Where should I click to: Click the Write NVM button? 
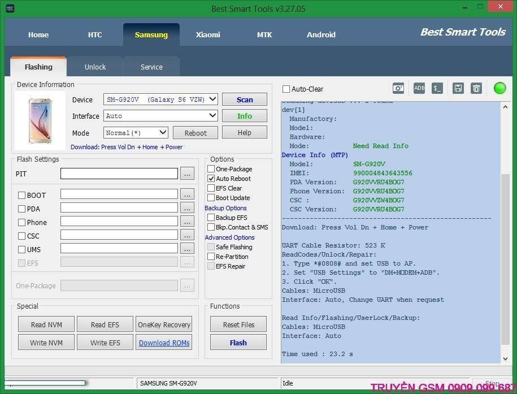46,343
